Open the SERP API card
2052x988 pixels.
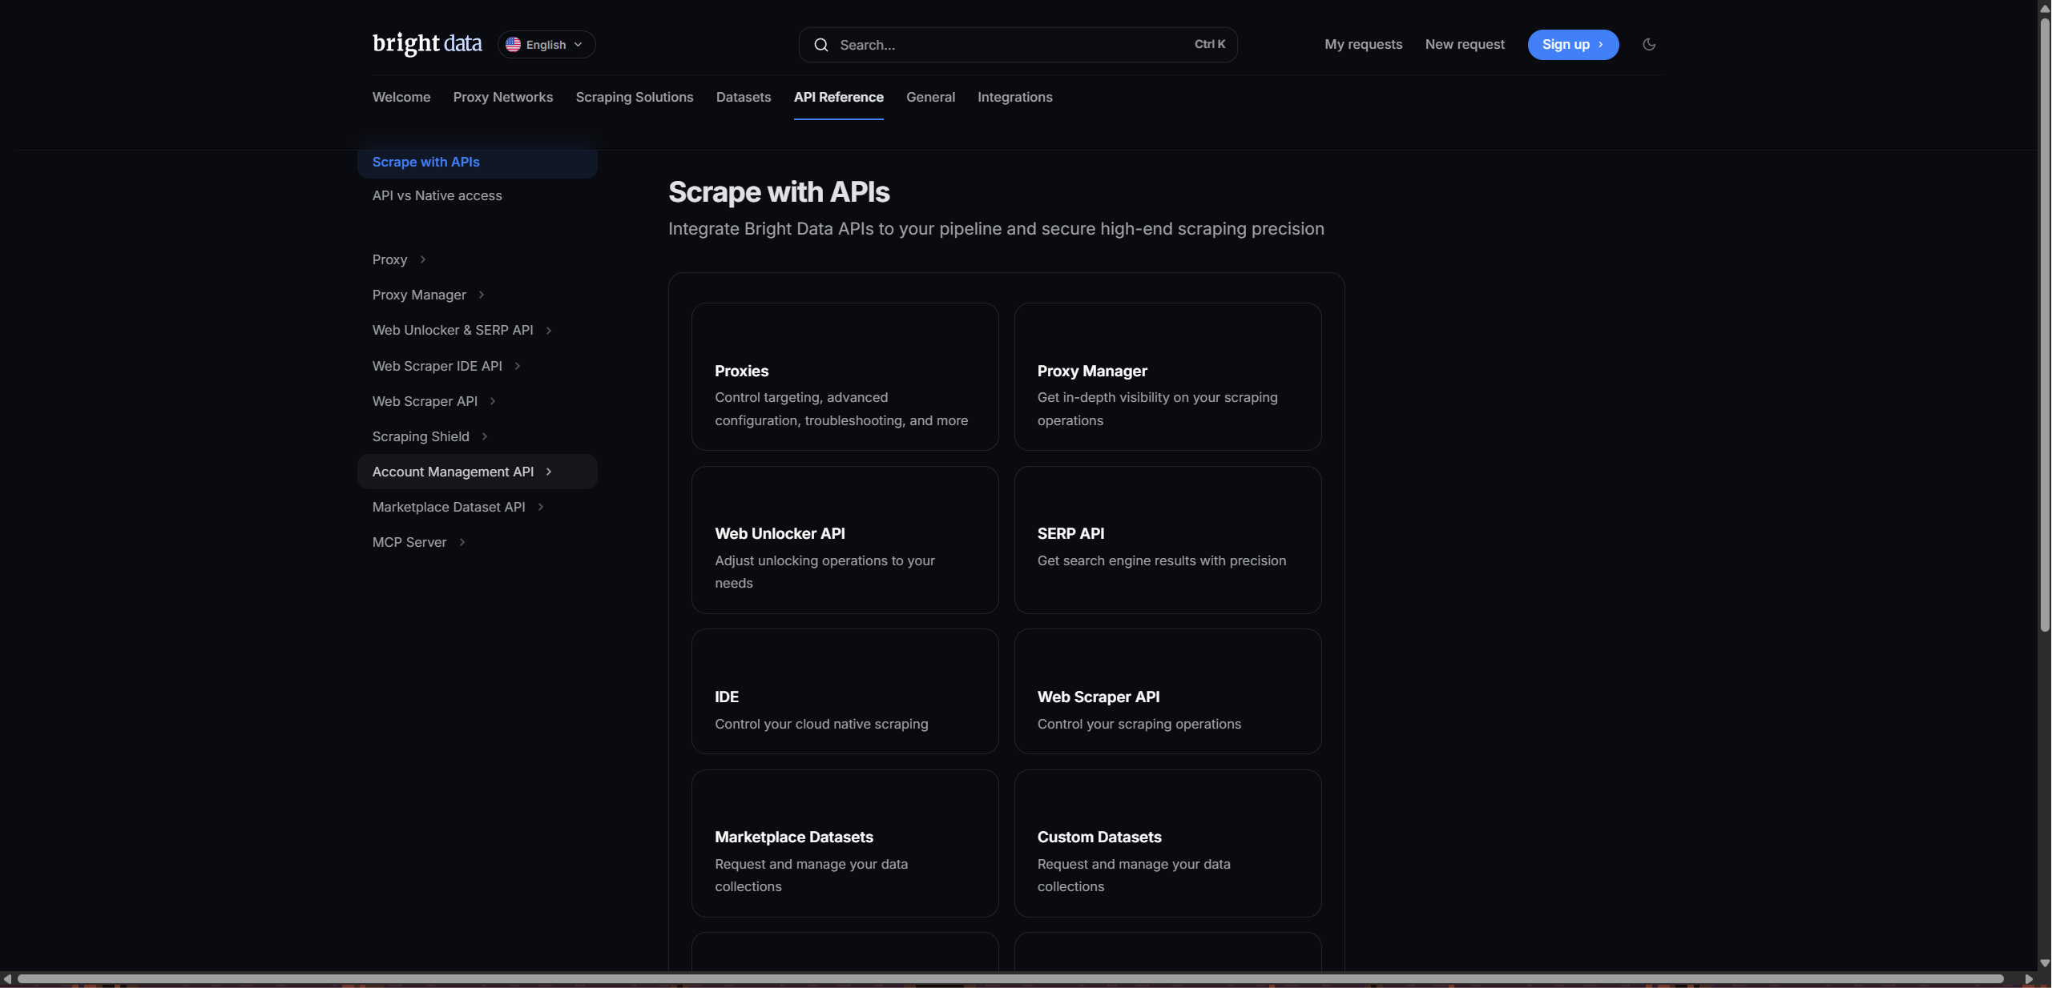[x=1167, y=540]
